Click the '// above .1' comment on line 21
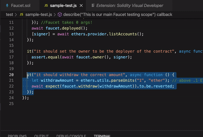This screenshot has width=203, height=137. click(187, 80)
